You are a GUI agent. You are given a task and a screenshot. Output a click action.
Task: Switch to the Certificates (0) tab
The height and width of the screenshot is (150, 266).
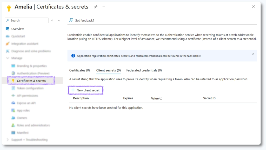(x=79, y=70)
